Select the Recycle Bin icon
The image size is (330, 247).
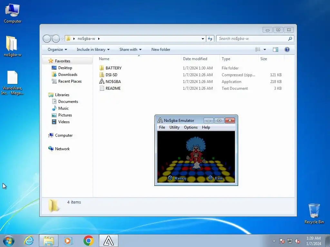[314, 214]
